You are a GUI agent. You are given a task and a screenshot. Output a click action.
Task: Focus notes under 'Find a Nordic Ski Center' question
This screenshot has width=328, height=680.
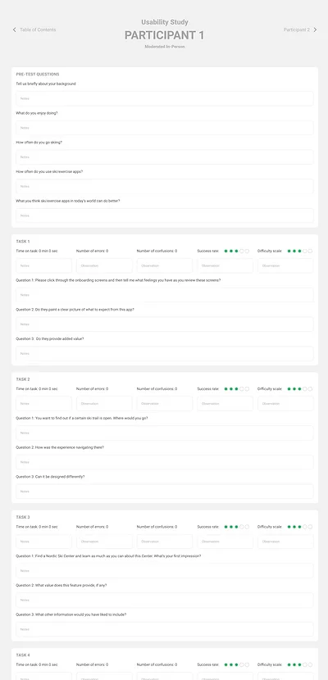tap(165, 571)
